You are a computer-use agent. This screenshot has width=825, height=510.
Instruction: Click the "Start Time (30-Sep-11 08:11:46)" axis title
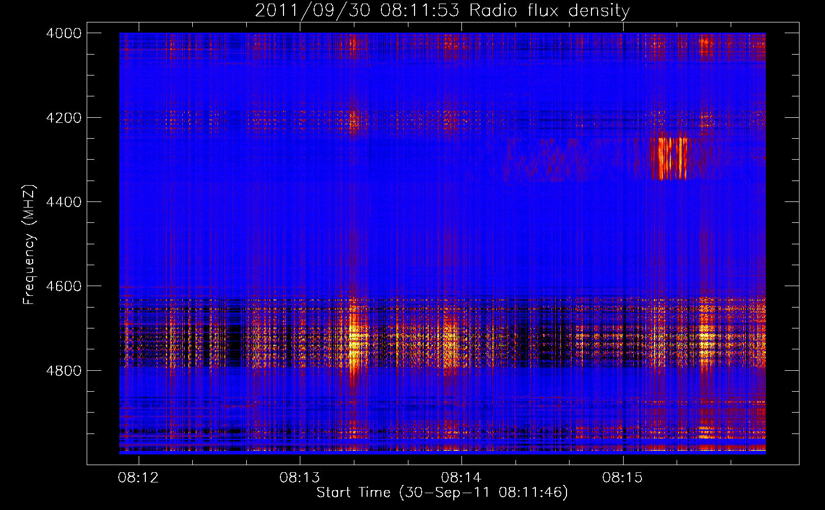[x=442, y=493]
